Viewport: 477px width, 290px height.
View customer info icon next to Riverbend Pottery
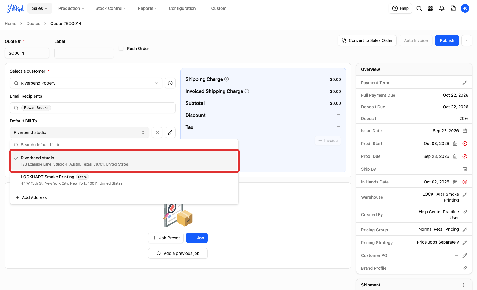(x=170, y=83)
